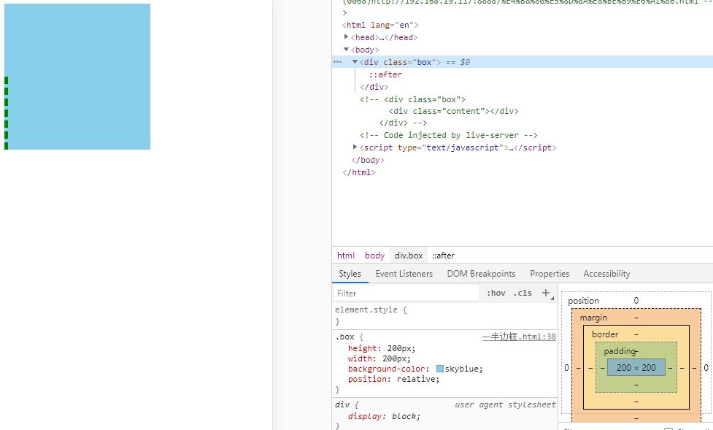
Task: Open the three-dot actions for selected node
Action: [x=337, y=61]
